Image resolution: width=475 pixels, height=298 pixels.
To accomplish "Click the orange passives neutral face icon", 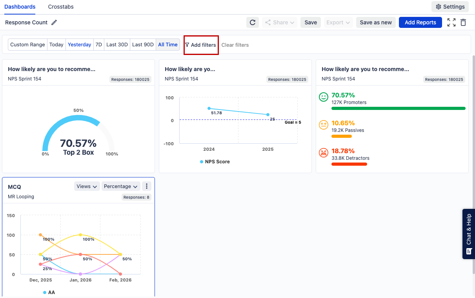I will pos(324,125).
